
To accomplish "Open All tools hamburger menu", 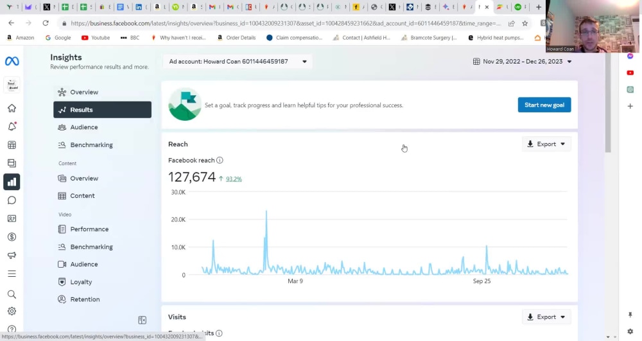I will (x=12, y=274).
